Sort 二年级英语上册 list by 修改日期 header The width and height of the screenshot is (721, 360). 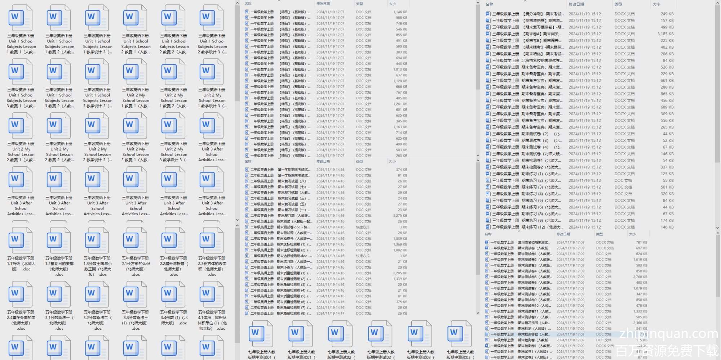tap(323, 161)
